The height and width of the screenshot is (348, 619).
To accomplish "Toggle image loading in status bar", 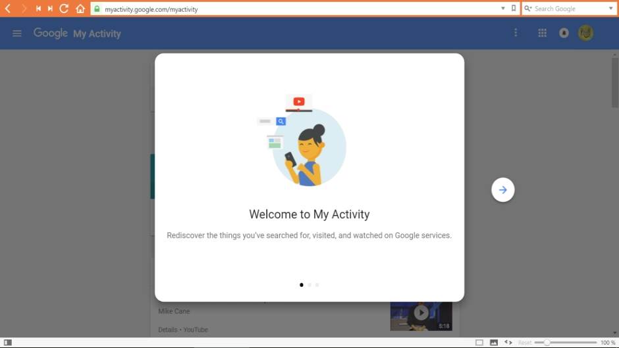I will [493, 343].
